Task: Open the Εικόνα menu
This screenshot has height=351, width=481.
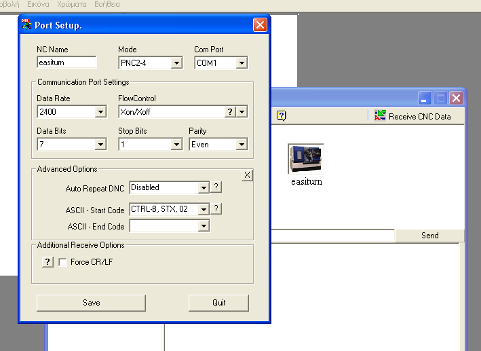Action: pos(38,4)
